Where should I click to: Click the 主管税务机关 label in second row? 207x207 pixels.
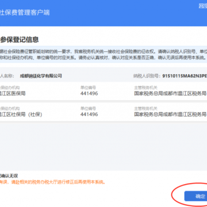click(x=145, y=109)
